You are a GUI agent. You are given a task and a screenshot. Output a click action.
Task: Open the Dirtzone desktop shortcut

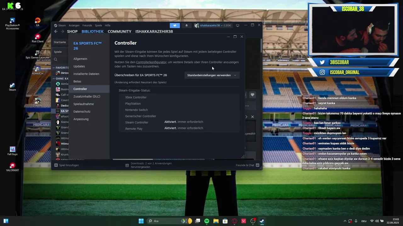38,103
